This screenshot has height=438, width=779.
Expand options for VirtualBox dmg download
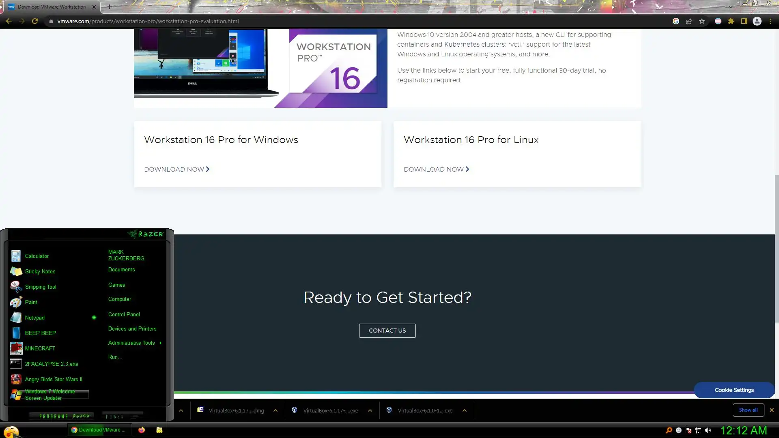coord(275,410)
